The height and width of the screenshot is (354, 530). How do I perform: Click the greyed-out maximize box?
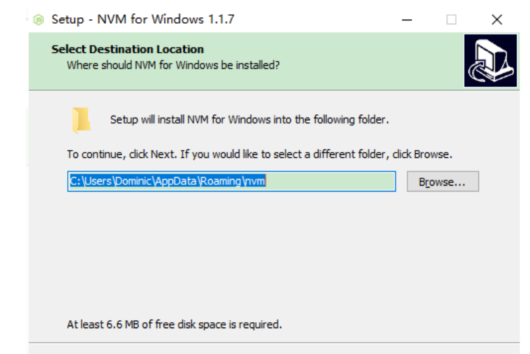pos(451,19)
